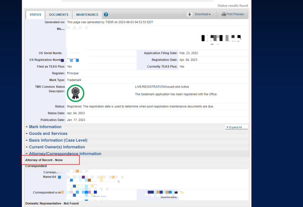Click the mark image in the header
Screen dimensions: 303x207
tap(221, 38)
